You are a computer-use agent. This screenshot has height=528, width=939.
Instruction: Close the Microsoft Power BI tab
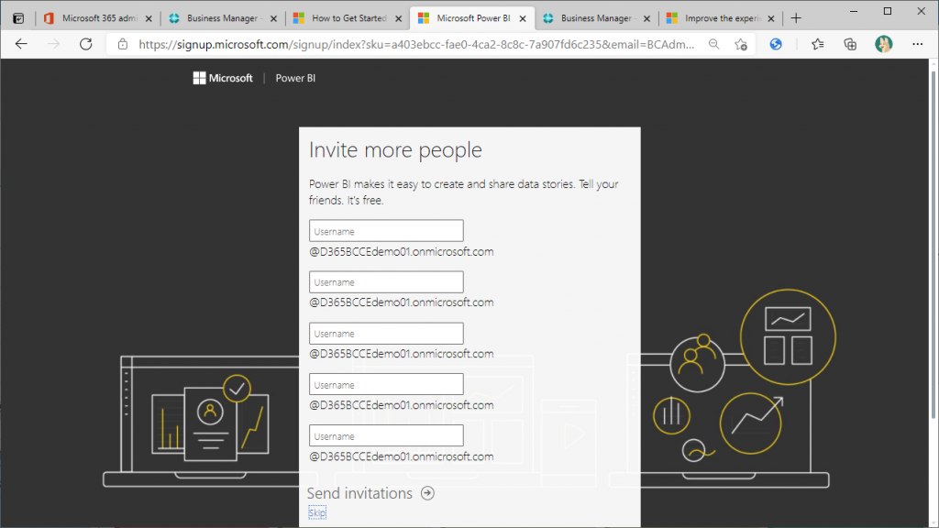tap(523, 18)
